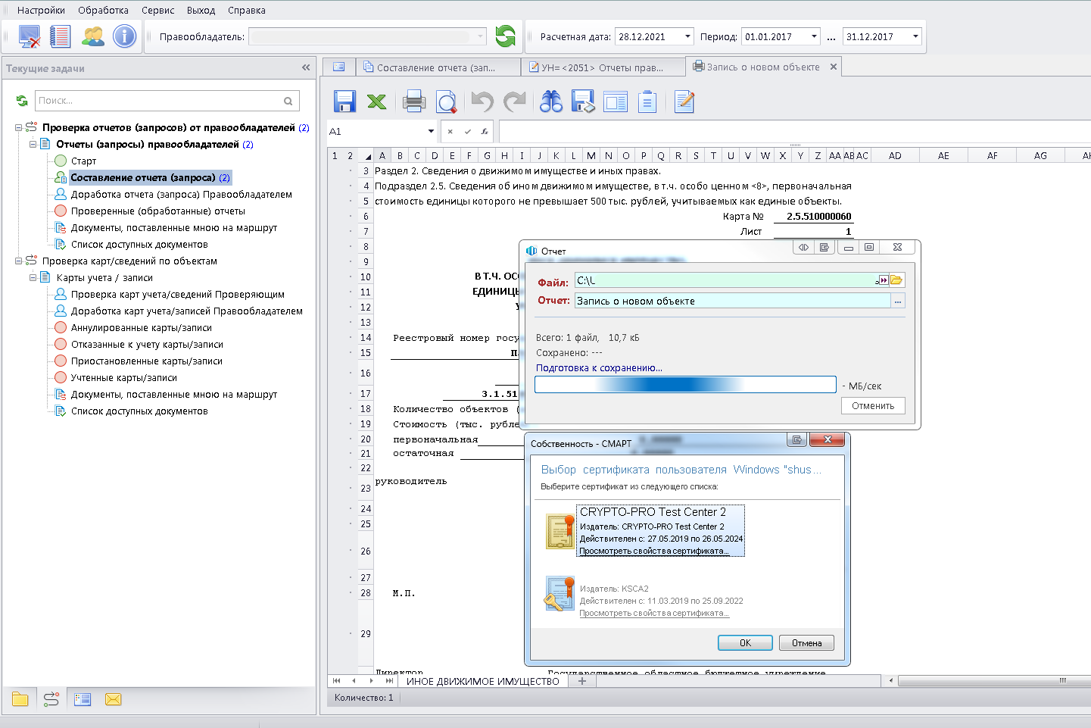Open the notebook list icon in main toolbar
The width and height of the screenshot is (1091, 728).
60,36
